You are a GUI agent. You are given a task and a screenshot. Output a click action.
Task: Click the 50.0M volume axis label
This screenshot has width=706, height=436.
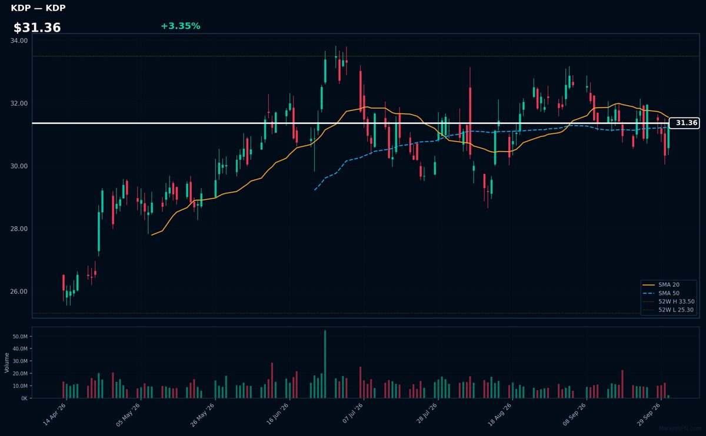coord(20,337)
